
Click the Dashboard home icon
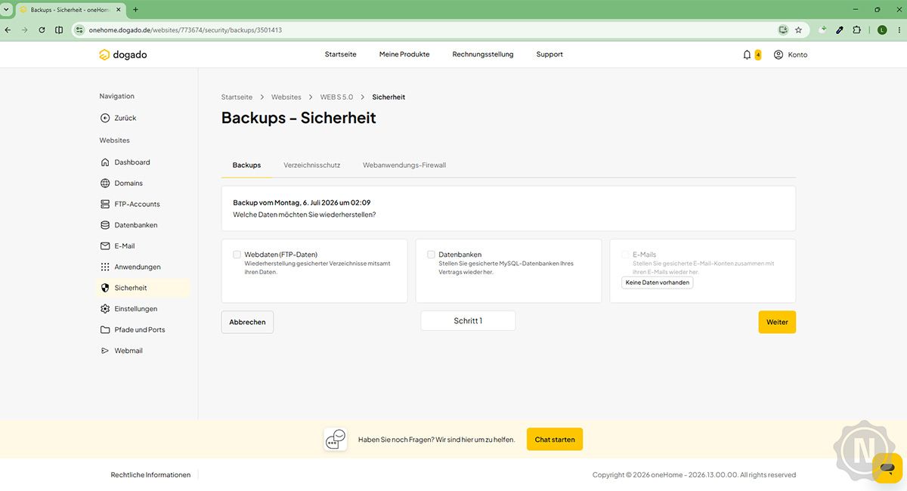tap(105, 162)
